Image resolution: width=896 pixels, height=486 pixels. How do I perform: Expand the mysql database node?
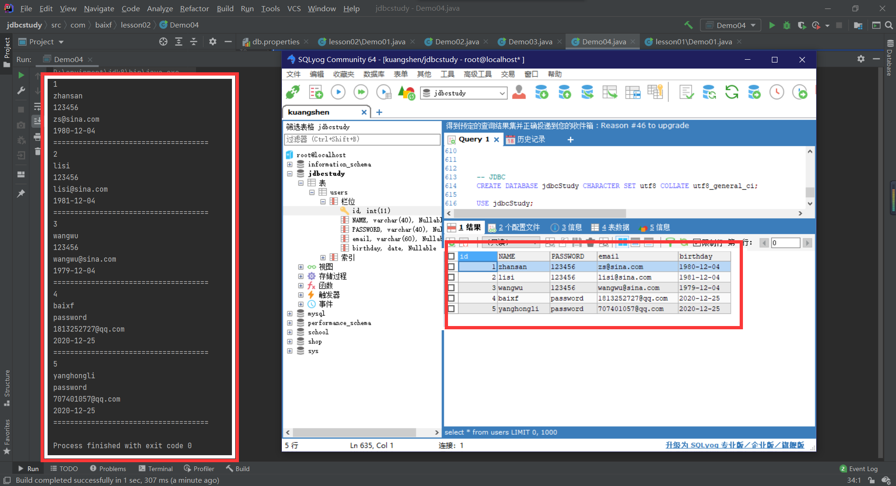tap(290, 313)
